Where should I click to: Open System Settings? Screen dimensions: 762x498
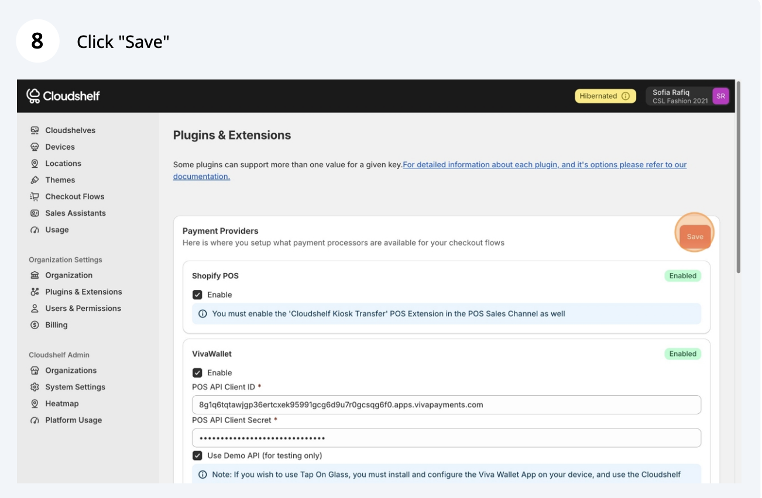[75, 387]
